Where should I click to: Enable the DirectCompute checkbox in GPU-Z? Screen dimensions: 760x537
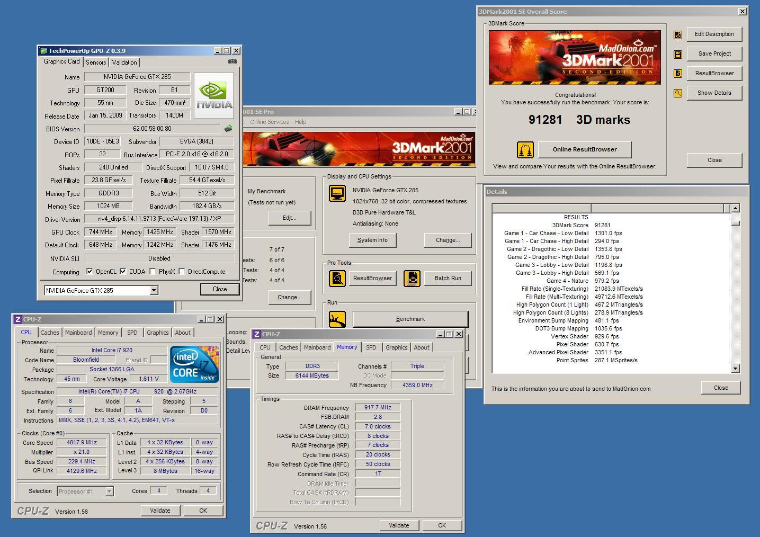(x=182, y=272)
